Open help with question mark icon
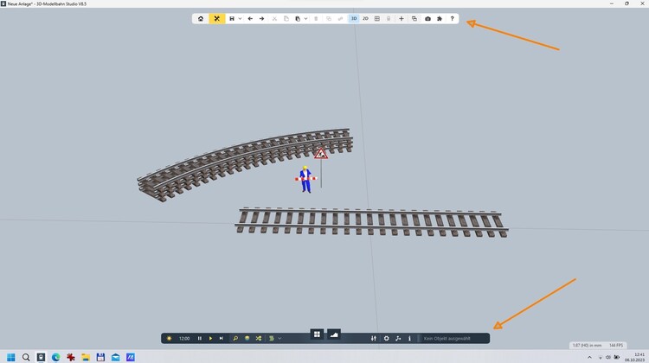Viewport: 649px width, 363px height. pyautogui.click(x=452, y=18)
